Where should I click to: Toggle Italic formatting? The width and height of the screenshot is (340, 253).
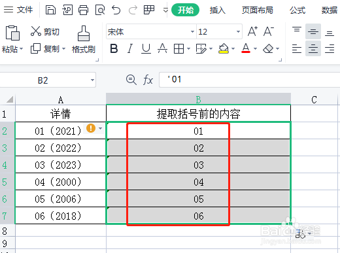pos(130,48)
